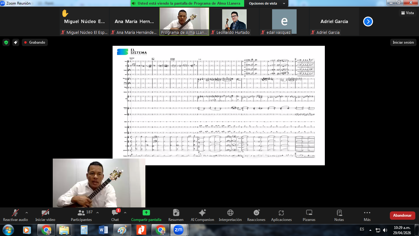
Task: Click red Abandonar button
Action: [x=402, y=215]
